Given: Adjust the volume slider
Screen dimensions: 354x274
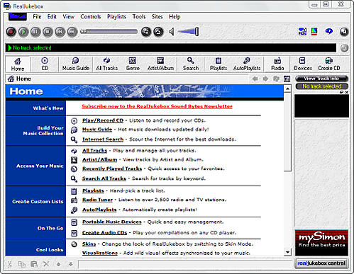Looking at the screenshot, I should (x=189, y=32).
